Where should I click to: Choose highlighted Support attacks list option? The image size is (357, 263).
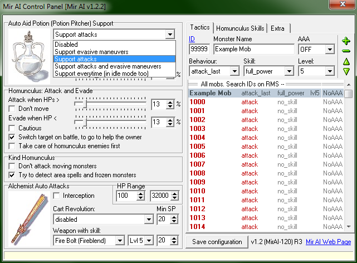click(x=115, y=59)
